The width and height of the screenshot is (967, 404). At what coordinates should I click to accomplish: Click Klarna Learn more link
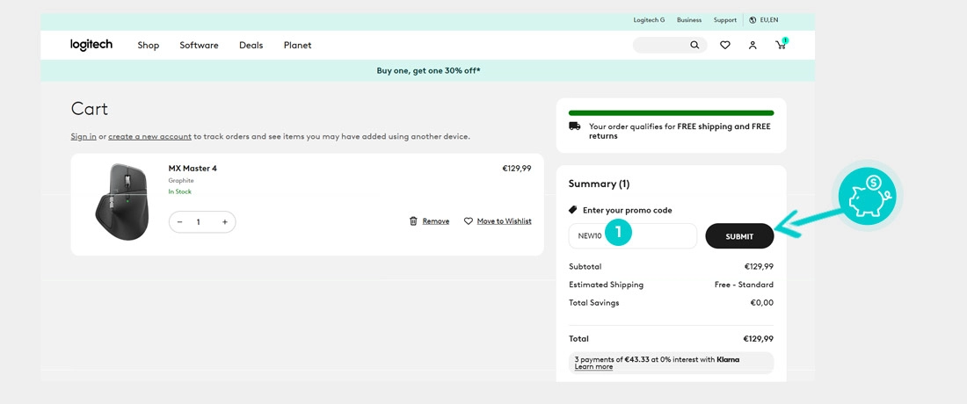(593, 367)
